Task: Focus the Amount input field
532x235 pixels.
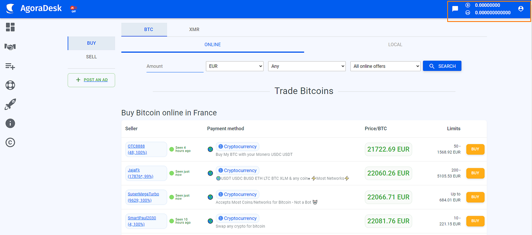Action: [x=175, y=66]
